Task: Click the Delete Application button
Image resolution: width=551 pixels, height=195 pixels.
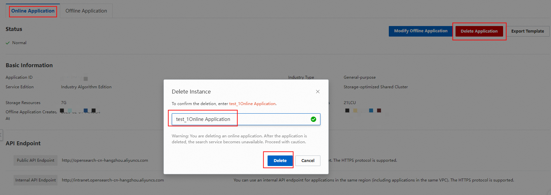Action: [479, 31]
